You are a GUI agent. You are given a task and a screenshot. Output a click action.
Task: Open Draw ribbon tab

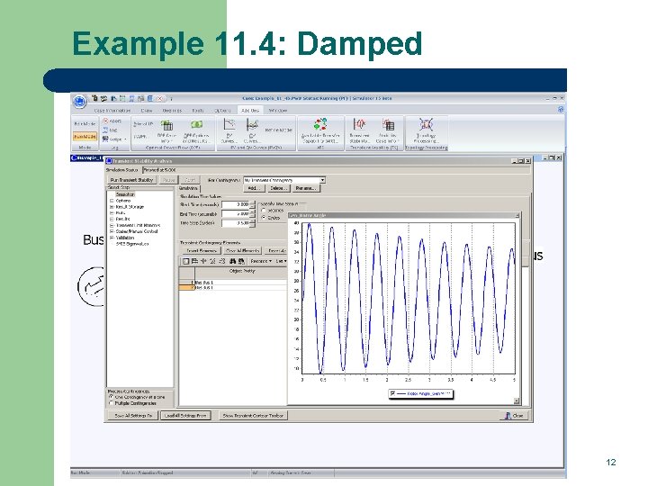point(147,111)
